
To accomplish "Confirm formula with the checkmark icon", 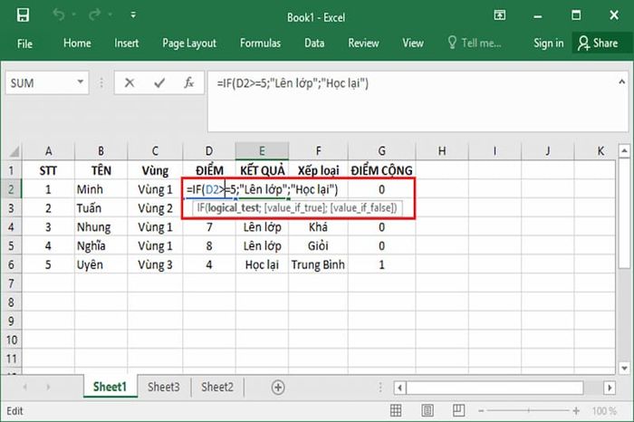I will click(x=159, y=83).
